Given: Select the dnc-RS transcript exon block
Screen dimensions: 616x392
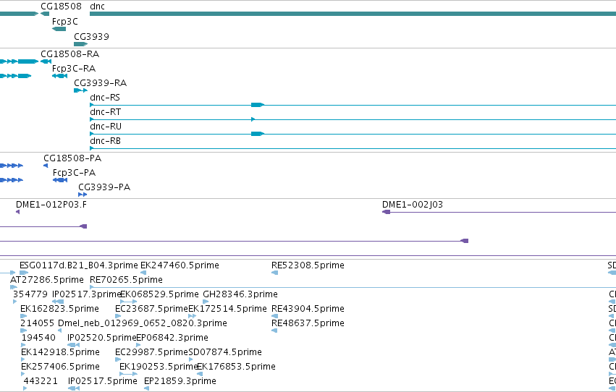Looking at the screenshot, I should [258, 105].
